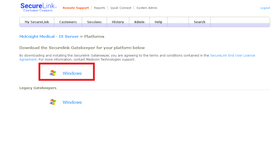Go to Quick Connect
This screenshot has width=280, height=168.
click(x=121, y=8)
